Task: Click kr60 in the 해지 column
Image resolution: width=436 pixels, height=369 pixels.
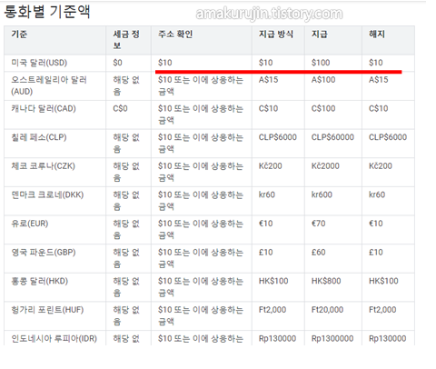Action: tap(377, 194)
